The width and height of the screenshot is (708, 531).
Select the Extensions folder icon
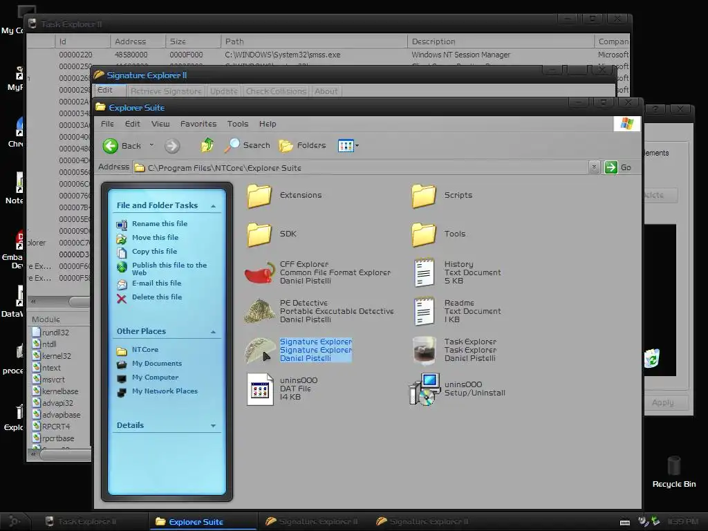click(x=259, y=196)
